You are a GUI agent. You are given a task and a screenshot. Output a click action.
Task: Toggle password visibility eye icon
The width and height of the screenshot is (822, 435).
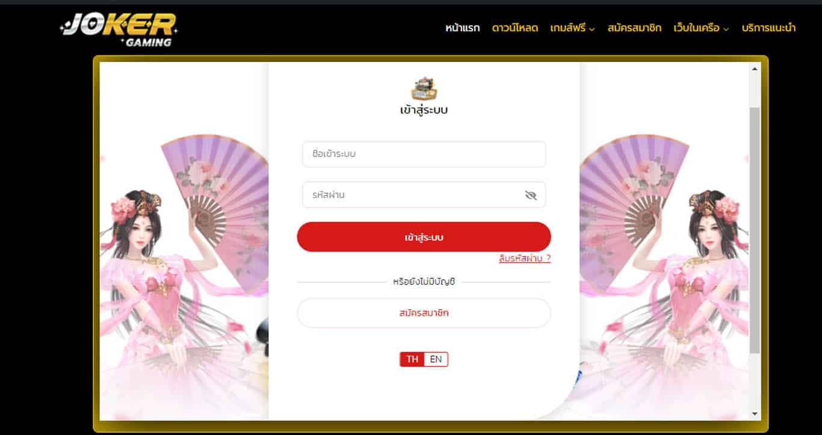tap(530, 195)
